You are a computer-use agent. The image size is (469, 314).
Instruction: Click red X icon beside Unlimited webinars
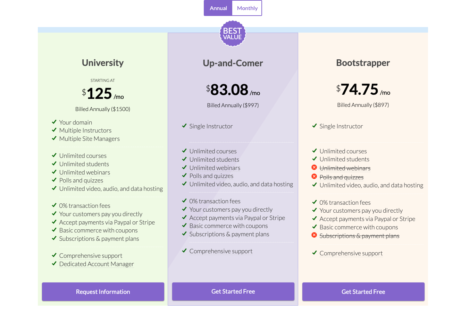point(314,168)
